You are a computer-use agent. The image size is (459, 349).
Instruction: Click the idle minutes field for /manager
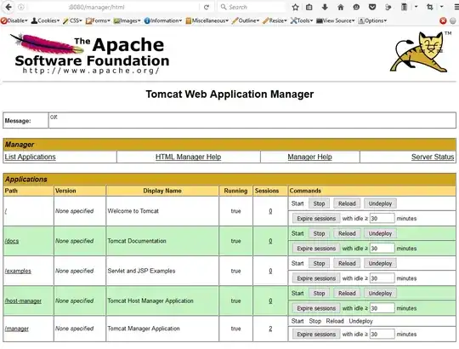pos(382,334)
